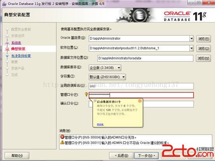Screen dimensions: 215x161
Task: Click 浏览(W) button for database file location
Action: pos(203,59)
